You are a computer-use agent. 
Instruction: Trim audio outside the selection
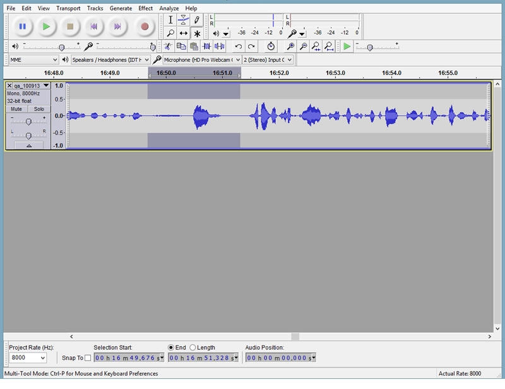(x=206, y=46)
